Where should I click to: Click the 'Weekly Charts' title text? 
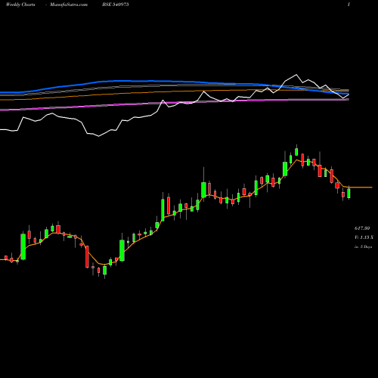[20, 5]
